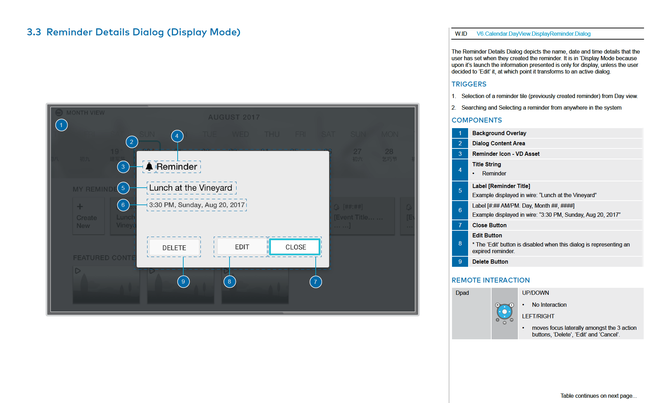Open the first featured content thumbnail
Viewport: 664px width, 403px height.
[x=106, y=285]
